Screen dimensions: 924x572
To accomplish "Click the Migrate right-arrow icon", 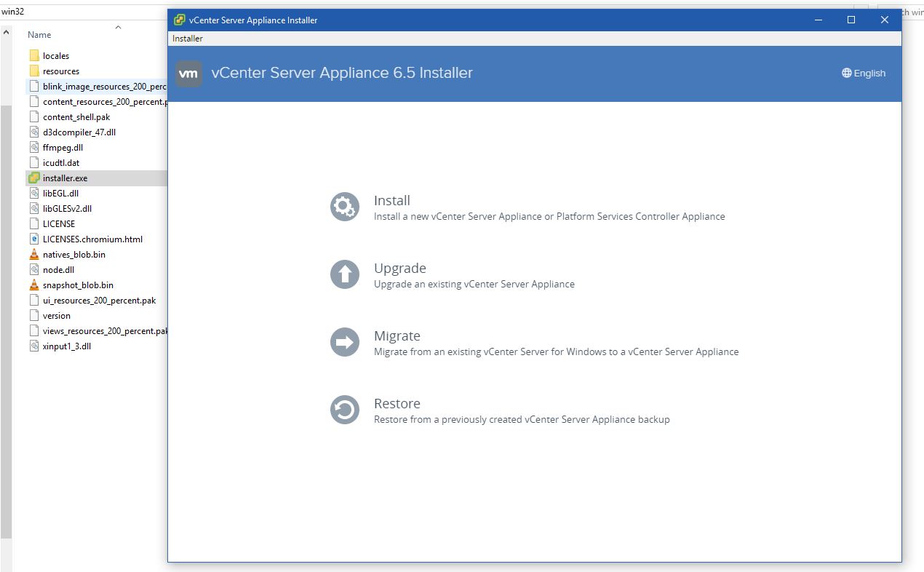I will (x=345, y=342).
